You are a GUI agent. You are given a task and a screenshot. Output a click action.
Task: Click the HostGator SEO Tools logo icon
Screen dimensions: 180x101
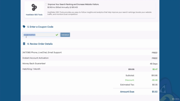pyautogui.click(x=34, y=7)
